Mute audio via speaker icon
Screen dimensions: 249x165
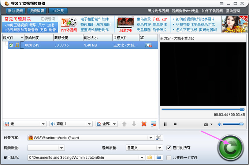point(220,124)
